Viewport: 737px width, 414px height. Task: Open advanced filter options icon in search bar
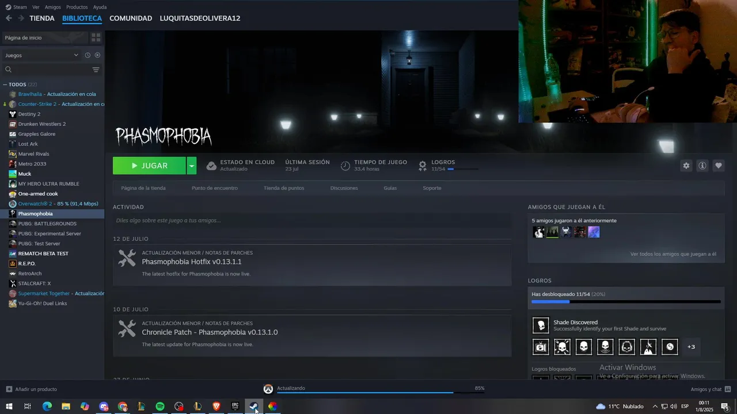click(96, 70)
